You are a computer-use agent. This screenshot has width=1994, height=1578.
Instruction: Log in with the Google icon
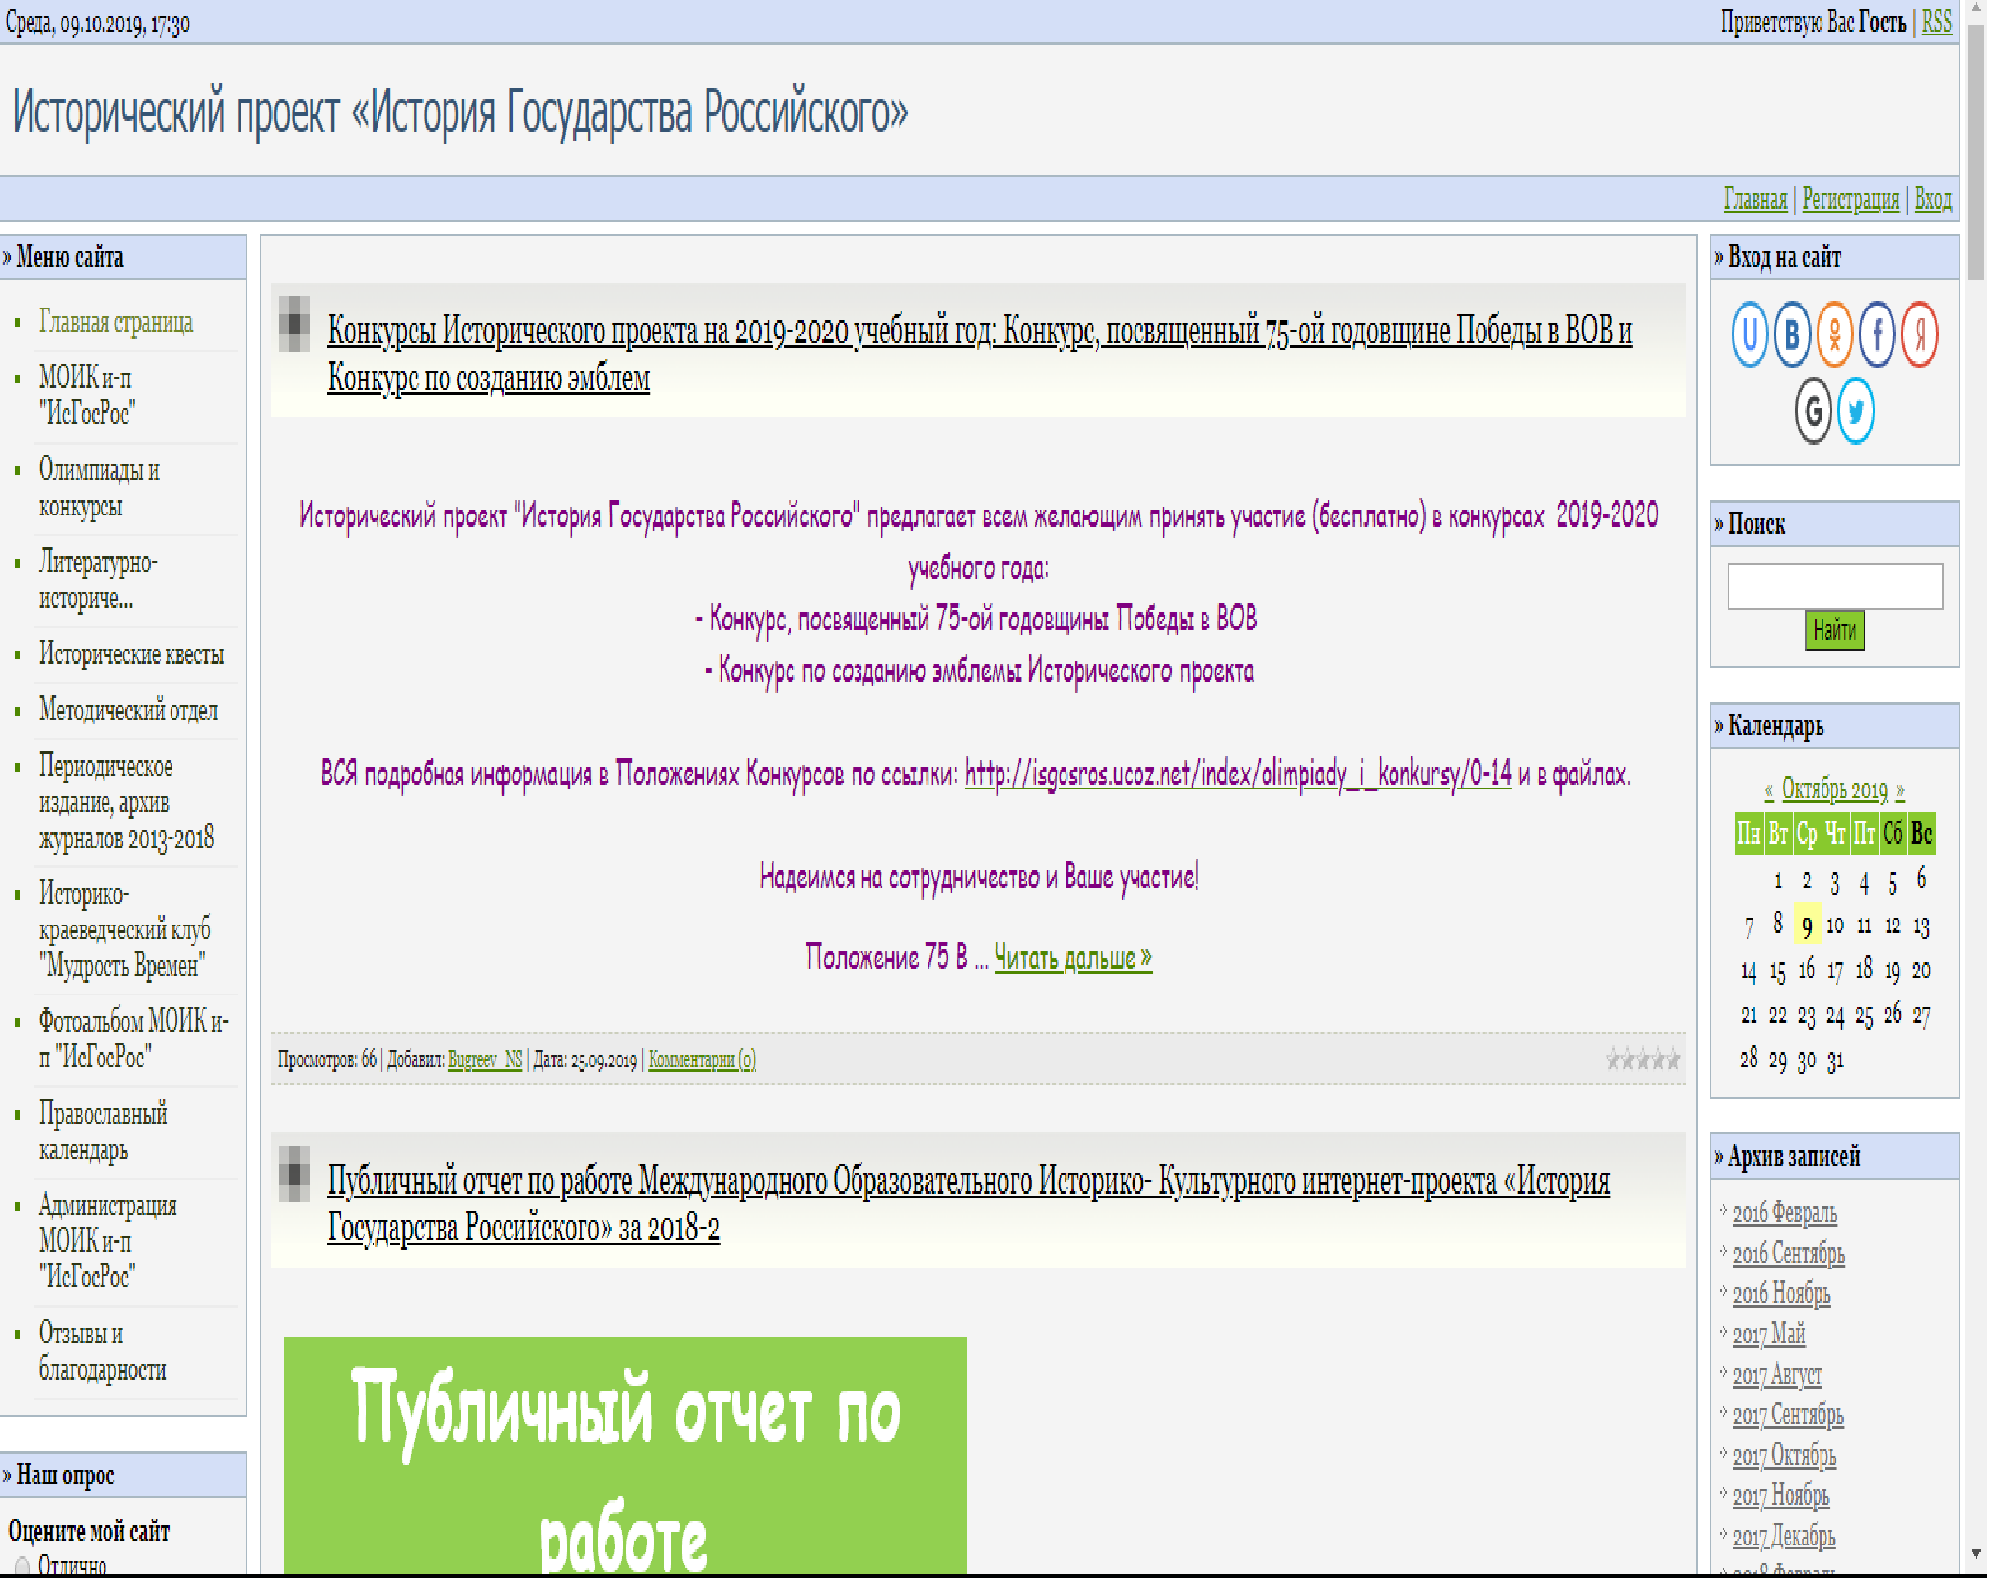pyautogui.click(x=1813, y=411)
